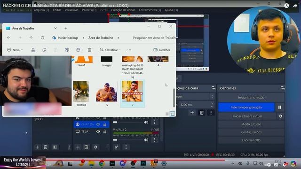301x169 pixels.
Task: Open advanced audio properties gears in mixer
Action: [117, 147]
